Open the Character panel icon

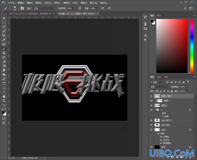pyautogui.click(x=145, y=36)
